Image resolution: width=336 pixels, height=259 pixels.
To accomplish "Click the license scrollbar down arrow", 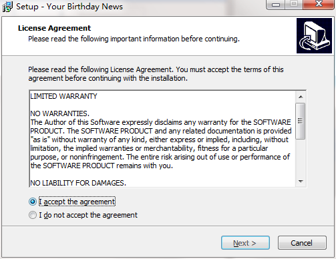I will pyautogui.click(x=301, y=182).
